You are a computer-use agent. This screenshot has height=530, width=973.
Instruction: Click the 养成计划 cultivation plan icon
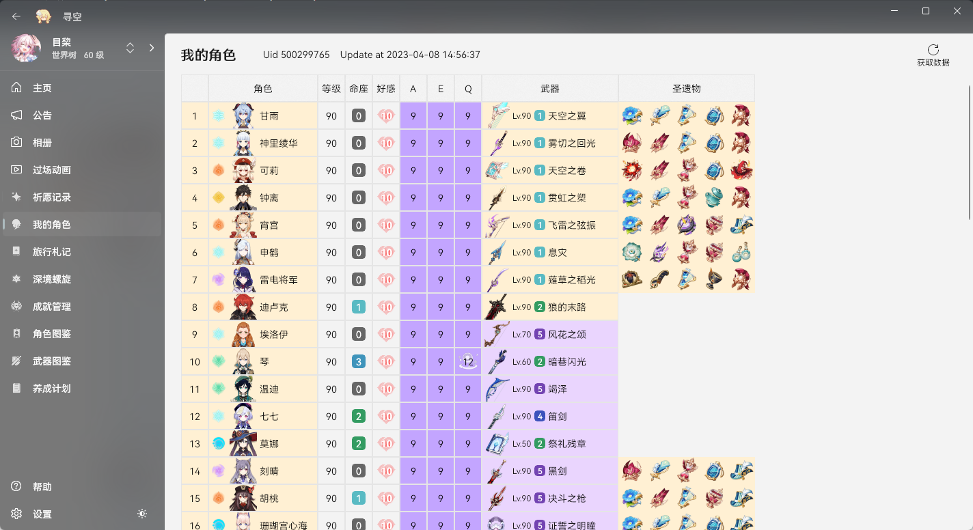(16, 389)
